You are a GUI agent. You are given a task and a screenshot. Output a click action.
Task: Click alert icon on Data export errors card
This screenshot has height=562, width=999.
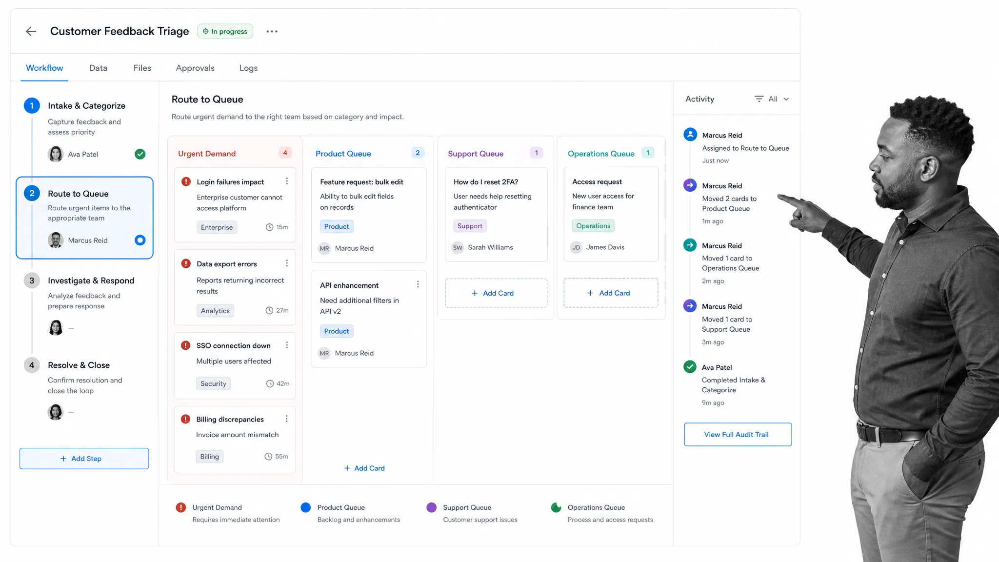(186, 263)
